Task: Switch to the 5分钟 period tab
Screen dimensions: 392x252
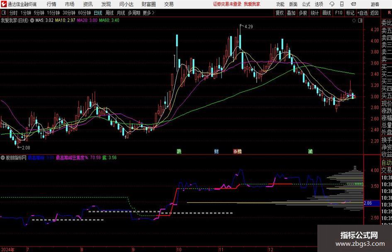Action: click(x=39, y=13)
